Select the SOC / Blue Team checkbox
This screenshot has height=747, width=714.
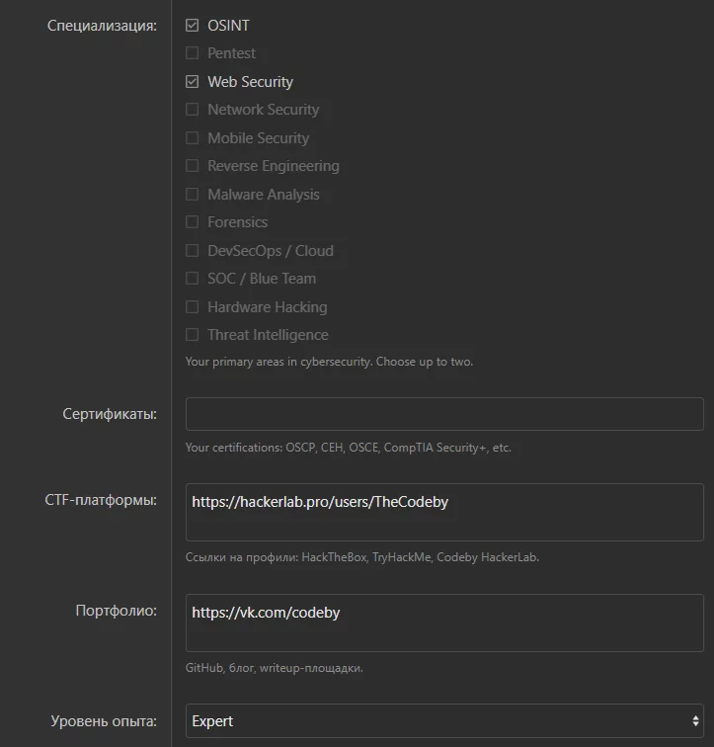pyautogui.click(x=193, y=279)
